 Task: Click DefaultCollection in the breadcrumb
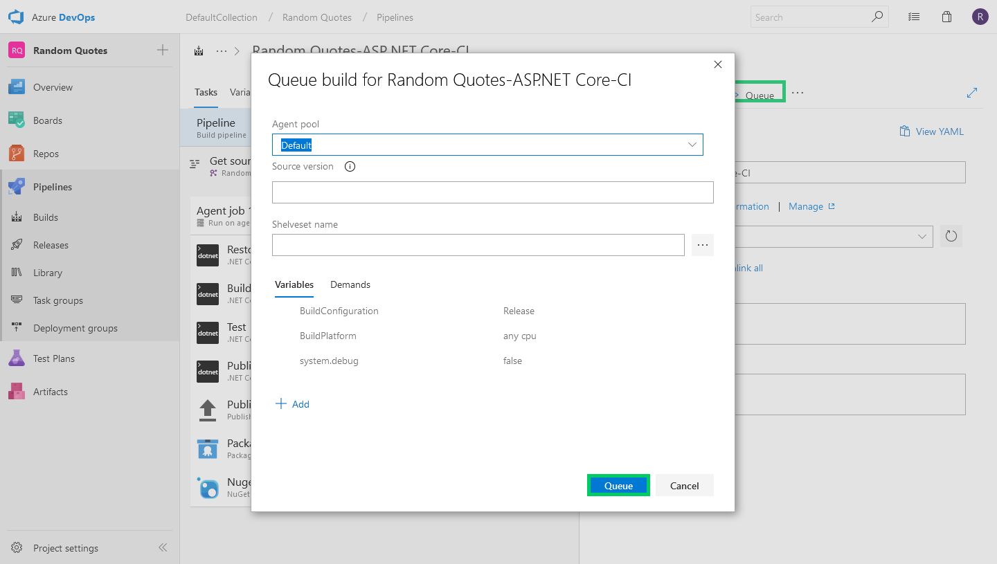click(222, 17)
